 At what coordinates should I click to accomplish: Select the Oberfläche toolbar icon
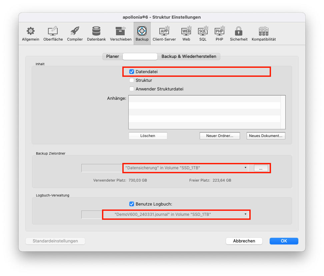[53, 34]
